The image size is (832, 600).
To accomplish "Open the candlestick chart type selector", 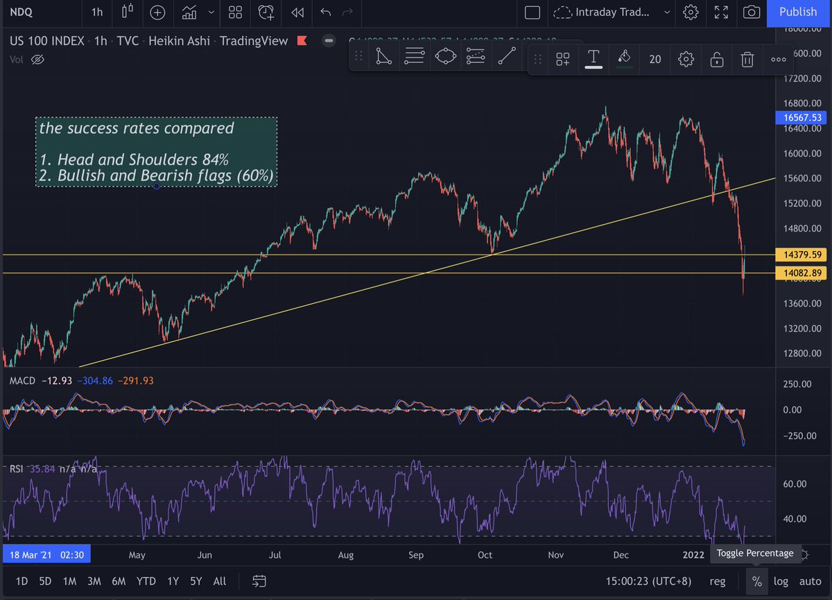I will (127, 12).
